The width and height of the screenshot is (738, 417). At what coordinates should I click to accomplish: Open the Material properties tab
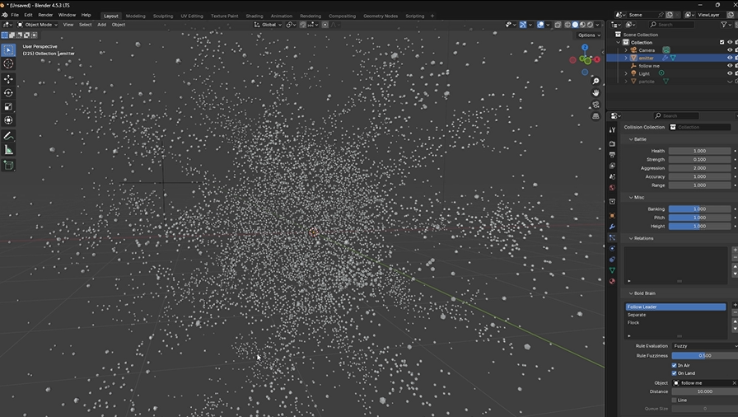(612, 282)
